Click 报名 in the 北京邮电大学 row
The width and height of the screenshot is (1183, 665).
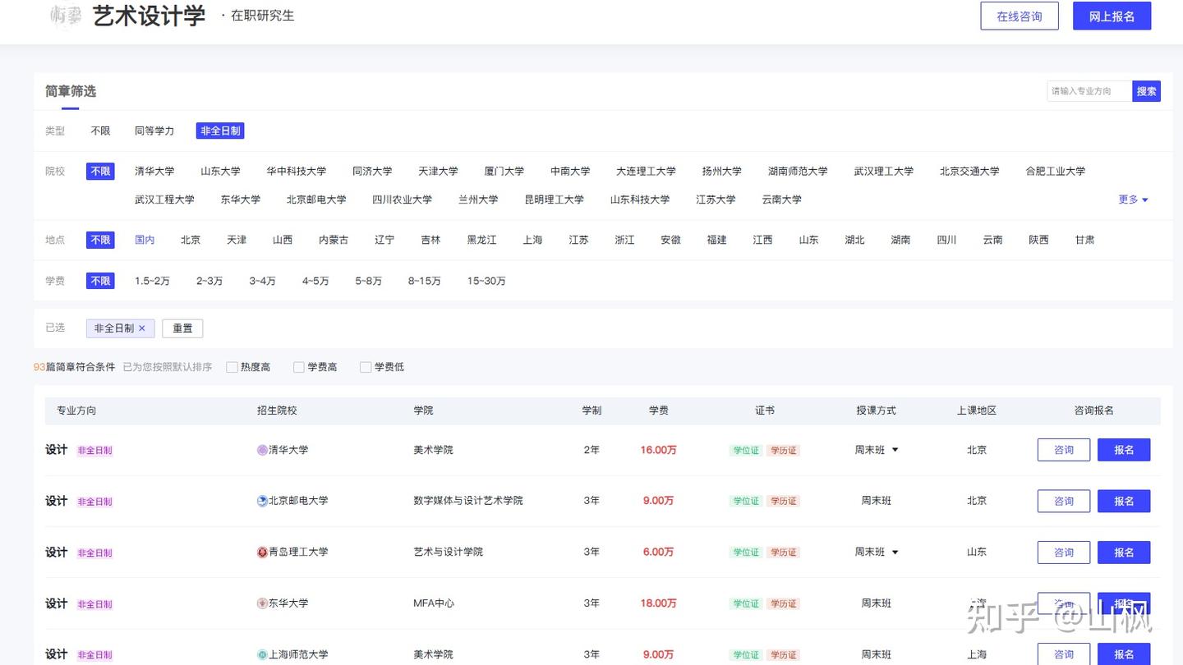click(1124, 501)
